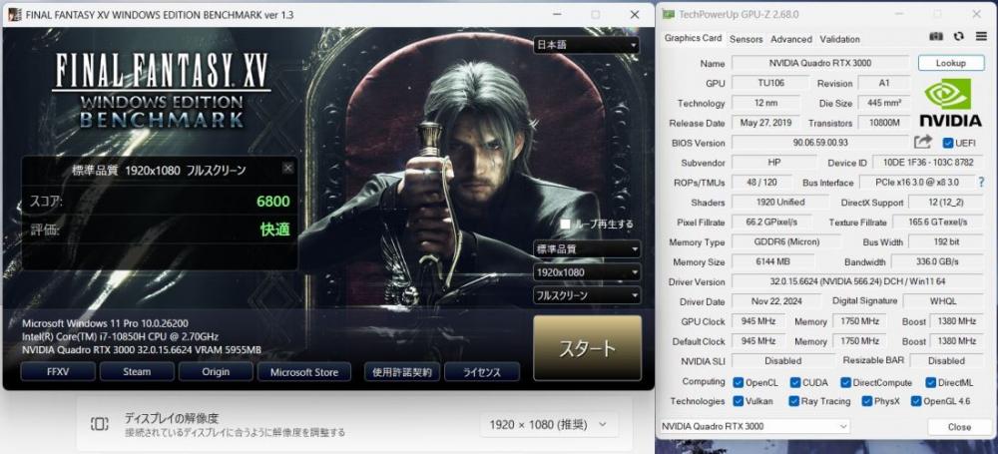
Task: Click ライセンス license button
Action: click(482, 372)
